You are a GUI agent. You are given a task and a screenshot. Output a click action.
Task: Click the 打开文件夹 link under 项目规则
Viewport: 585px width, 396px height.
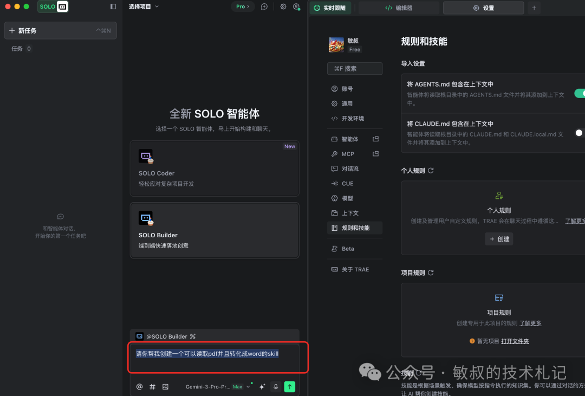click(x=515, y=340)
